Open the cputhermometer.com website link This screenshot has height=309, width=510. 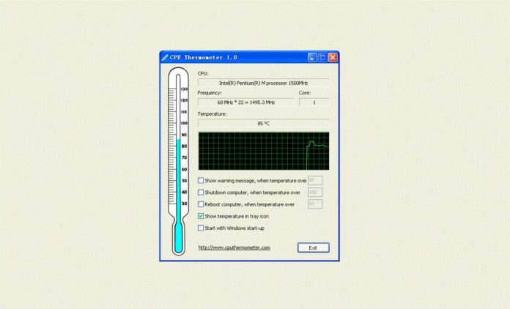[x=234, y=247]
